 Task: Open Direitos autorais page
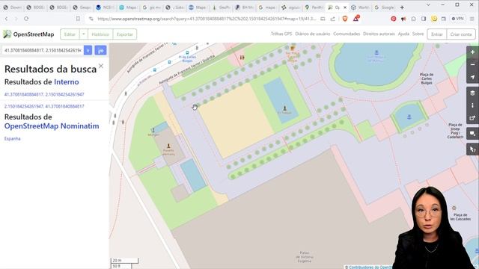click(379, 34)
